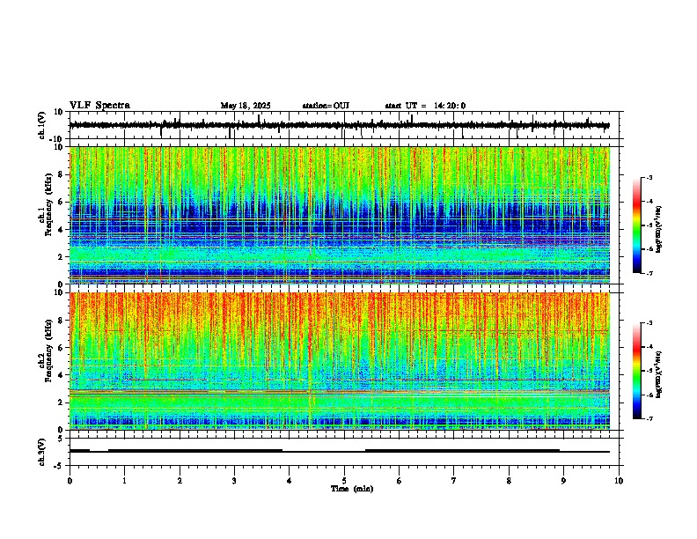The height and width of the screenshot is (539, 697).
Task: Click the ch.1 voltage waveform trace
Action: click(x=340, y=125)
